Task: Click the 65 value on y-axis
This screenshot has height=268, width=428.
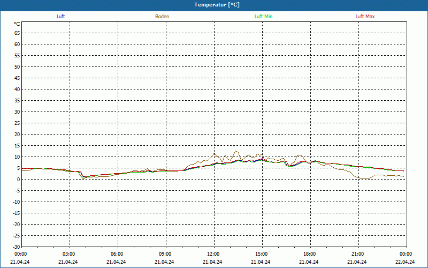Action: point(17,33)
